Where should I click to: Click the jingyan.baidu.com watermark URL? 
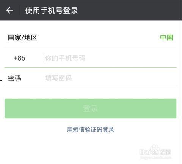pyautogui.click(x=155, y=158)
